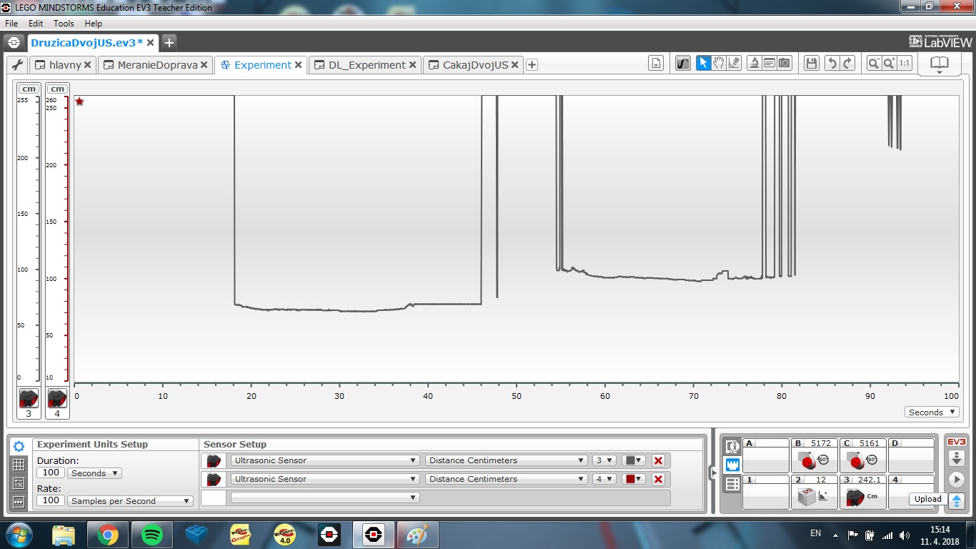Expand the first Ultrasonic Sensor dropdown
976x549 pixels.
coord(325,460)
